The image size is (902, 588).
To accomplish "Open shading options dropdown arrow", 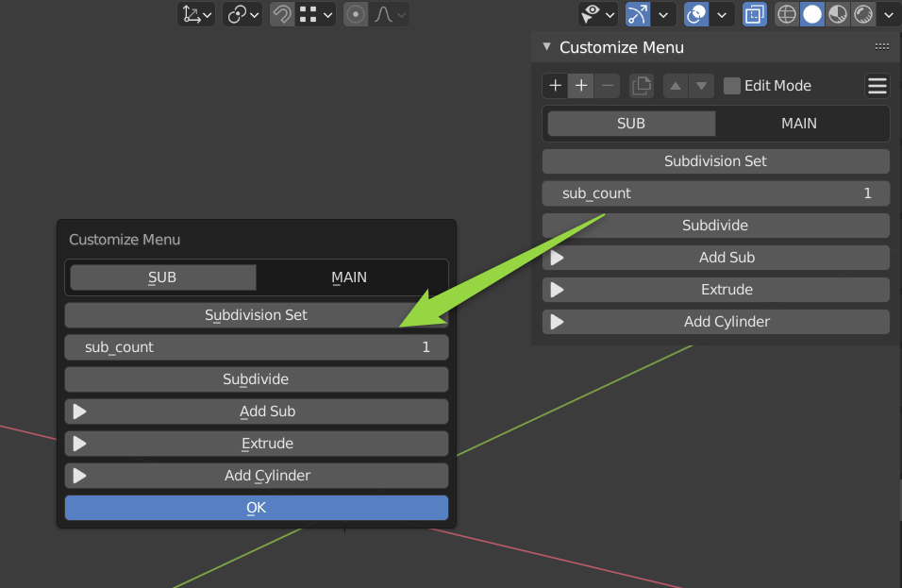I will (x=889, y=14).
